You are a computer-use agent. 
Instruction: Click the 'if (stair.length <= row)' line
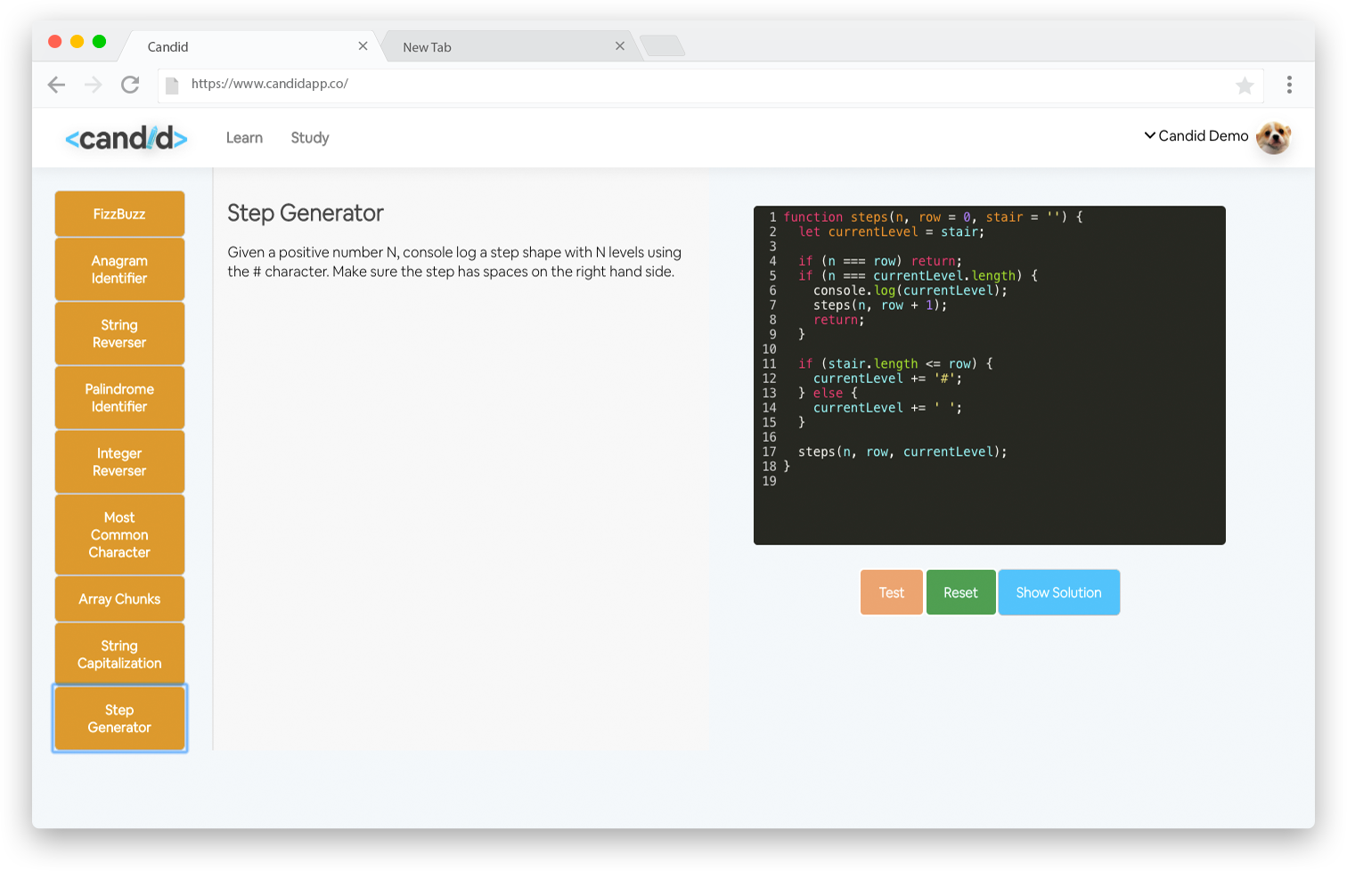coord(895,363)
